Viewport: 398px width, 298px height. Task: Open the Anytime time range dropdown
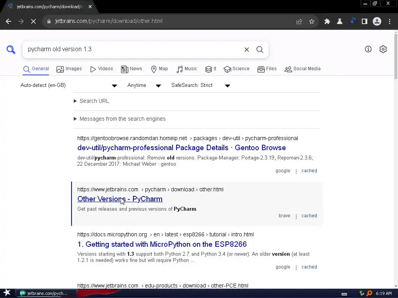pos(144,85)
